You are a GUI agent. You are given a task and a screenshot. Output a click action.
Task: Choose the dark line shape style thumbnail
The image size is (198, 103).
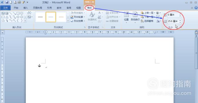tap(40, 17)
